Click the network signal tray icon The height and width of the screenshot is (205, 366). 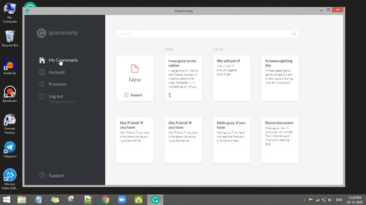317,200
